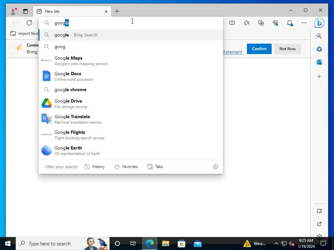Show hidden system tray icons
Screen dimensions: 334x250
point(276,243)
